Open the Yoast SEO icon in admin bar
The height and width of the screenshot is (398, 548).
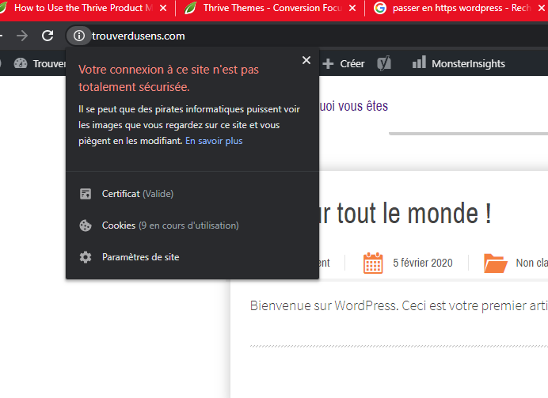point(384,63)
